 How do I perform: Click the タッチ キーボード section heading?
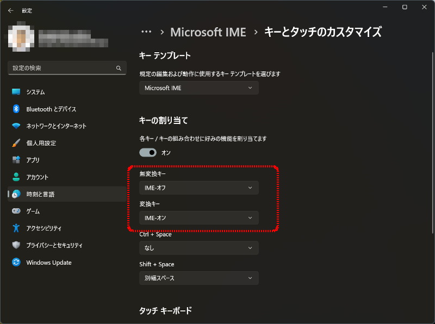point(165,310)
